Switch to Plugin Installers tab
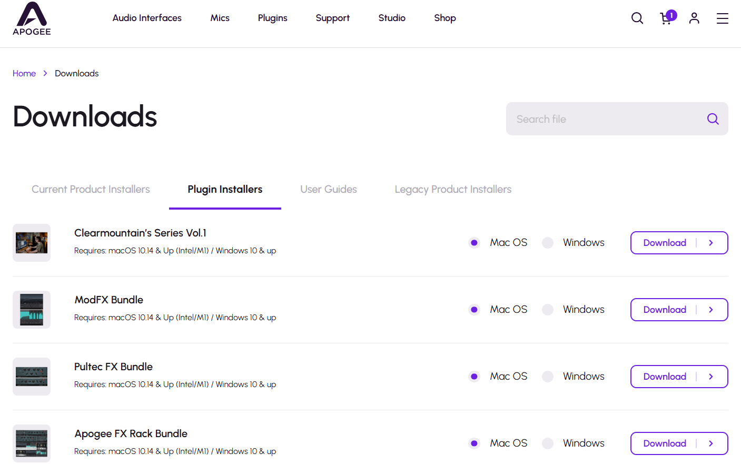The height and width of the screenshot is (464, 741). [225, 190]
